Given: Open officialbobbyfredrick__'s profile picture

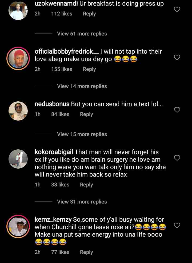Looking at the screenshot, I should (18, 59).
